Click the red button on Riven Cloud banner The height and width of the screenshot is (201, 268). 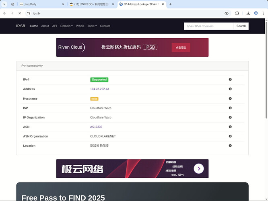[x=181, y=47]
